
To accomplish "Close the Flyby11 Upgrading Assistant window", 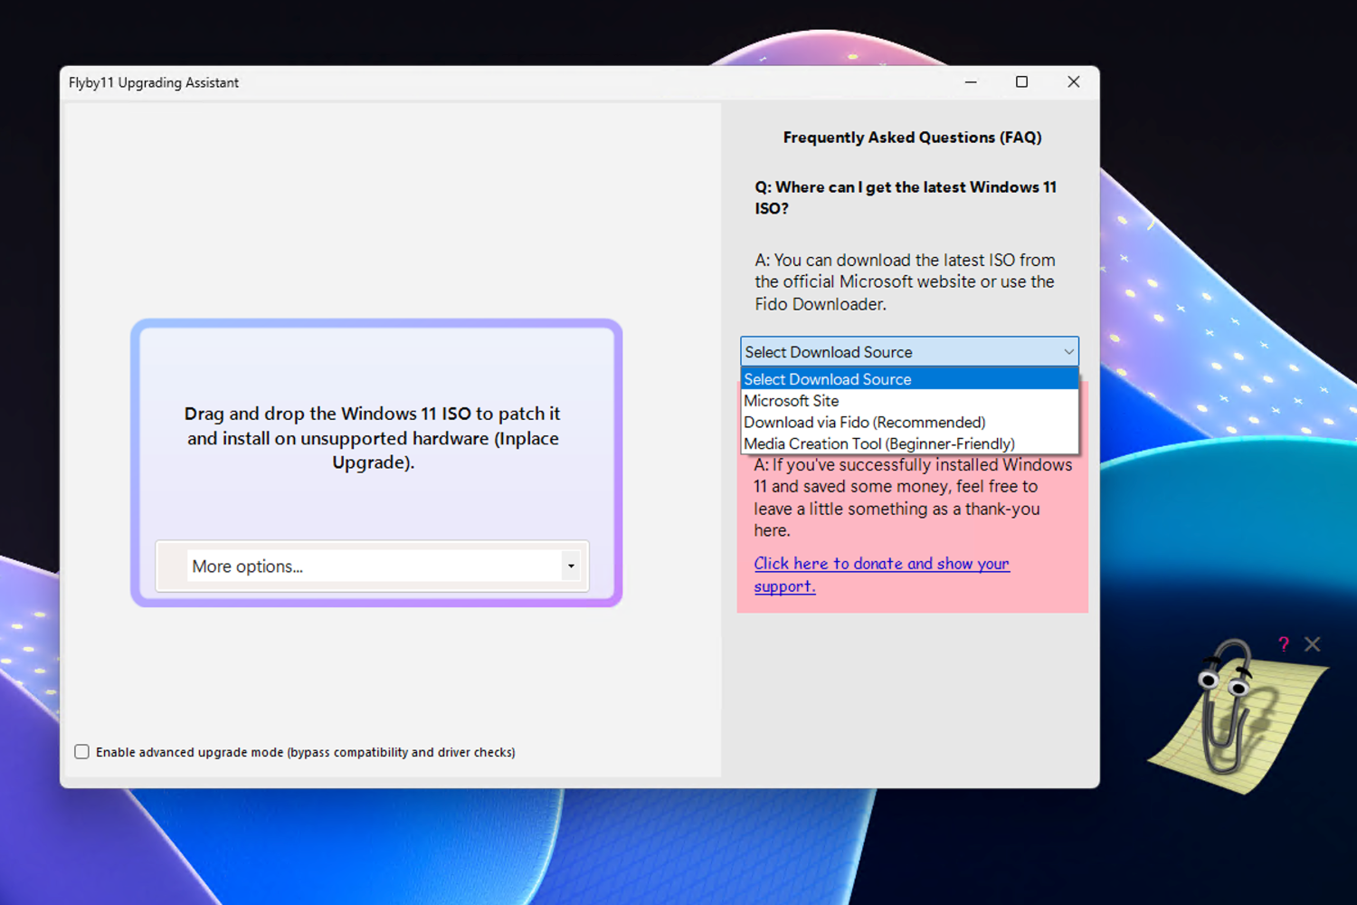I will point(1074,82).
